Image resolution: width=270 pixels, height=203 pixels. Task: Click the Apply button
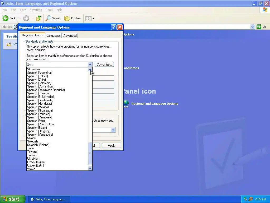pyautogui.click(x=112, y=146)
